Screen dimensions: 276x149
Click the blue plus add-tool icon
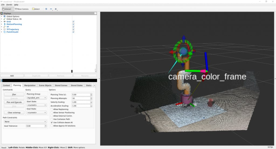coord(46,8)
